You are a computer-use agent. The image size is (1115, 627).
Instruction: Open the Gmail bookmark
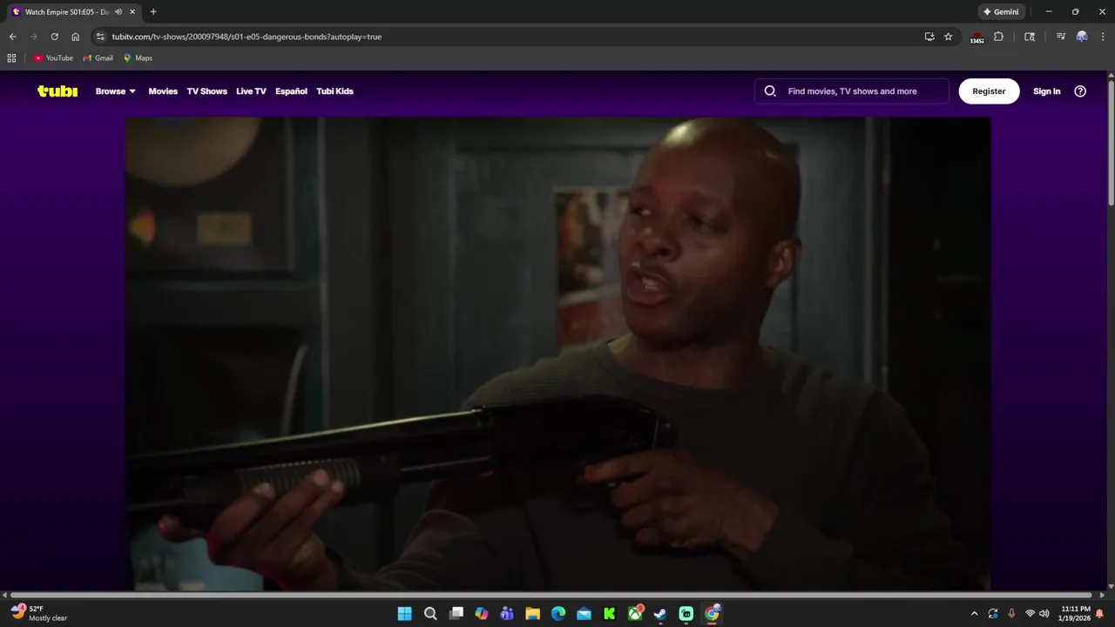[98, 58]
